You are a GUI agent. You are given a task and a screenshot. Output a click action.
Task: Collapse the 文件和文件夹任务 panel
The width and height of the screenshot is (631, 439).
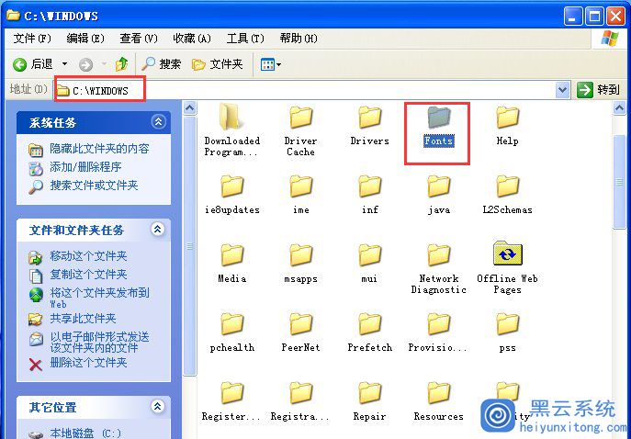(x=157, y=230)
